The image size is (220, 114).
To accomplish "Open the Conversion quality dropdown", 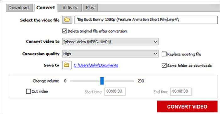I will coord(110,54).
